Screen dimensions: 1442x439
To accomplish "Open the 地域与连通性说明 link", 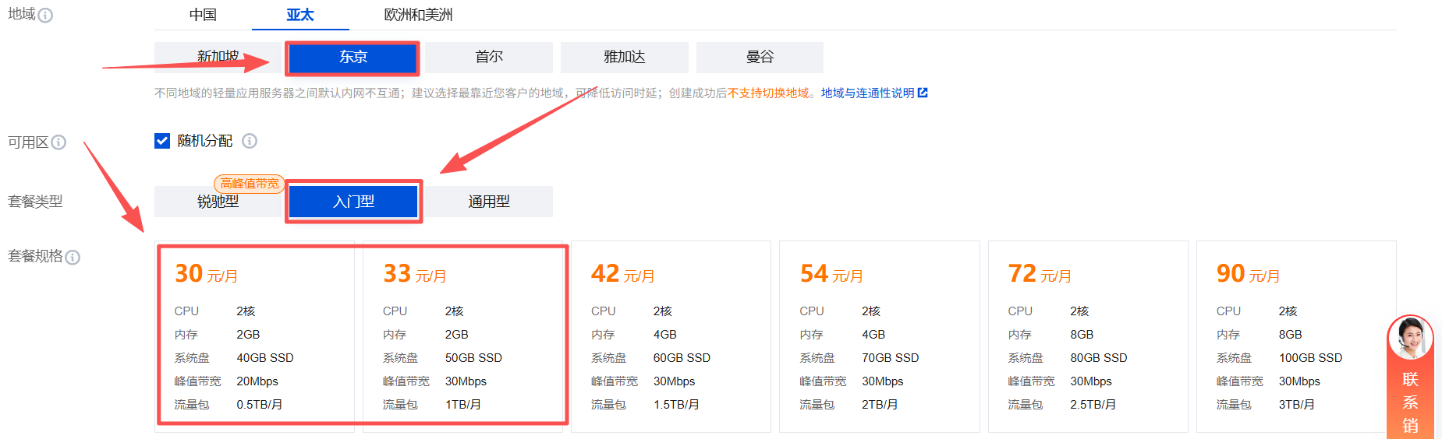I will (x=867, y=93).
